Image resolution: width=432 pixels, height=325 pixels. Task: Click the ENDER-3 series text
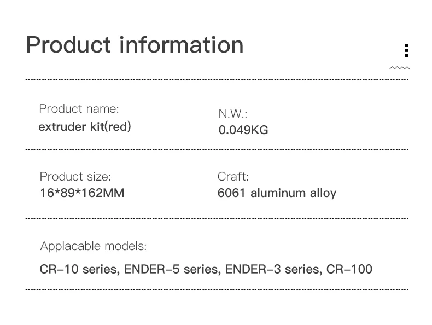click(x=273, y=269)
